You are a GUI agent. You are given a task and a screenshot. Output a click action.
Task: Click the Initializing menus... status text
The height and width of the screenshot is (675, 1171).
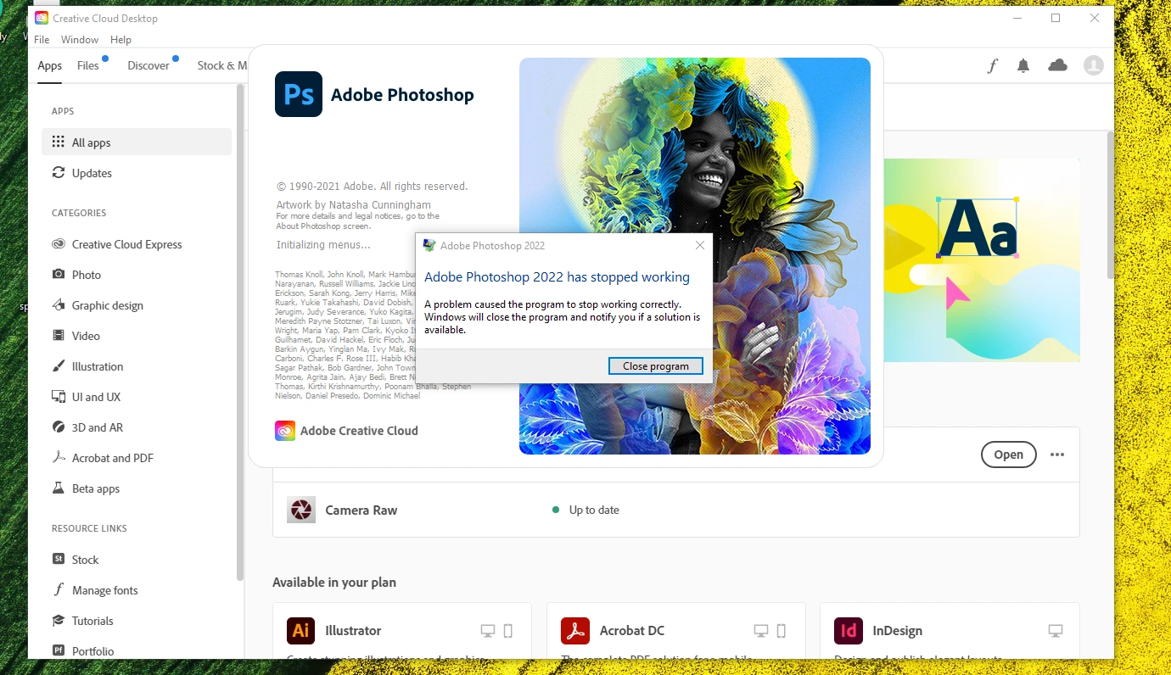click(x=323, y=245)
